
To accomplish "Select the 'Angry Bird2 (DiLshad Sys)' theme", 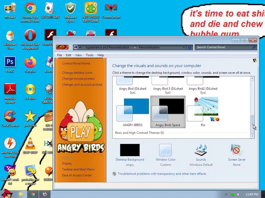I will pyautogui.click(x=203, y=85).
